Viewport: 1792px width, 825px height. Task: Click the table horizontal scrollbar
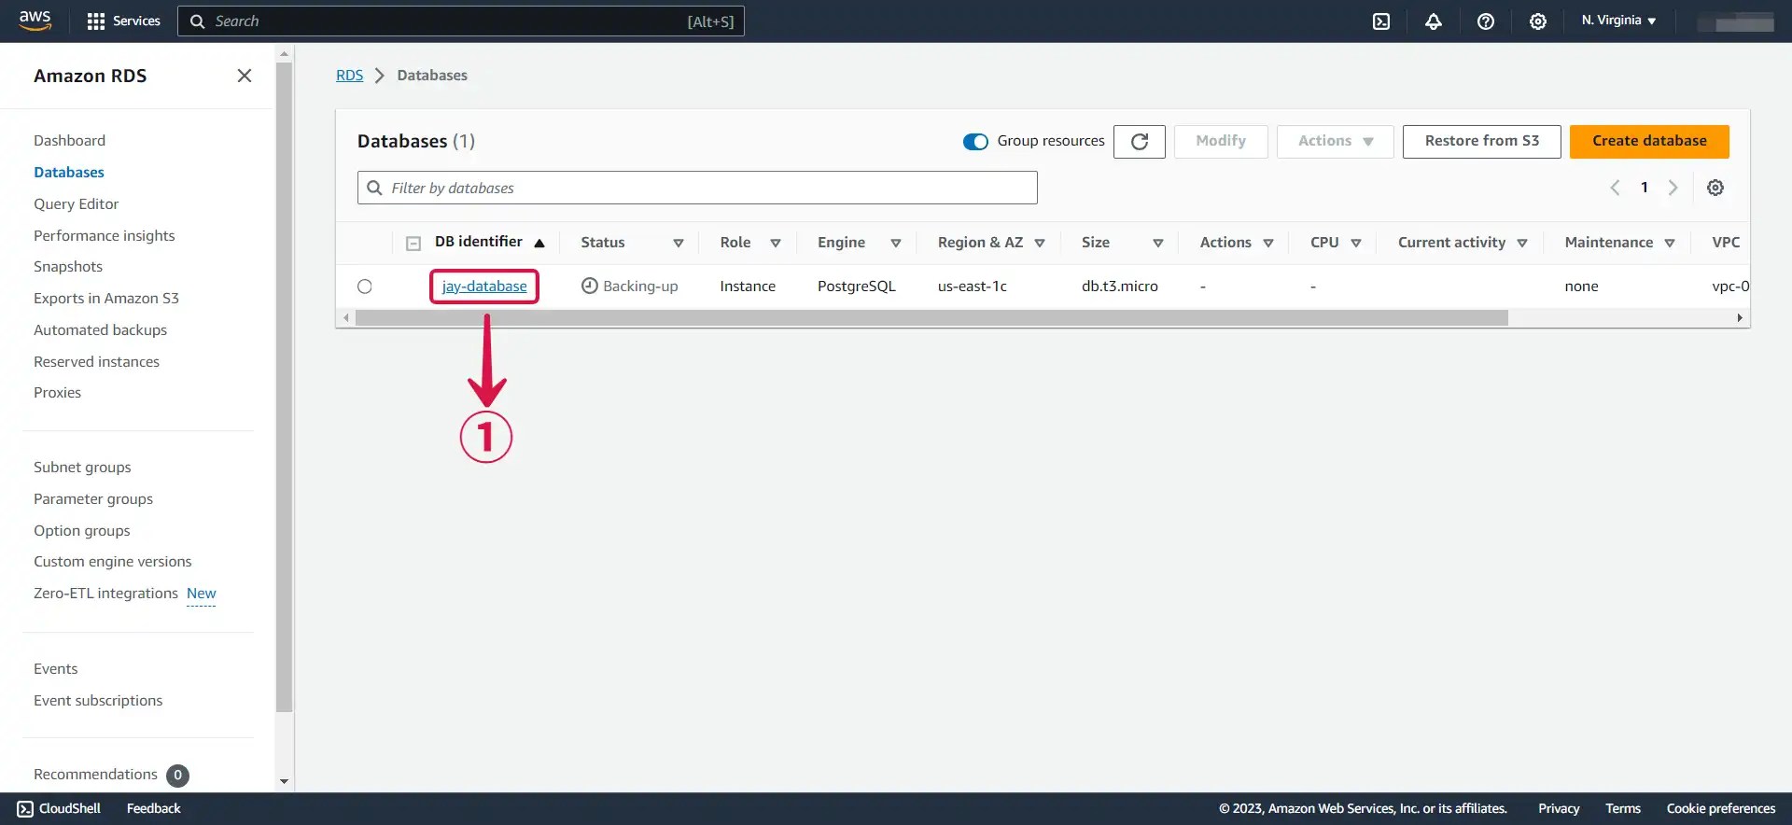tap(931, 318)
